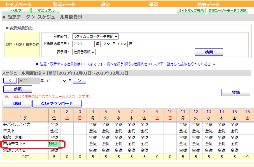This screenshot has height=167, width=254.
Task: Click user name 勤怠 太郎
Action: click(x=13, y=138)
